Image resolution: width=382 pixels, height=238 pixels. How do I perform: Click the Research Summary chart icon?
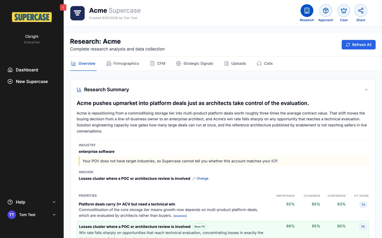(79, 90)
